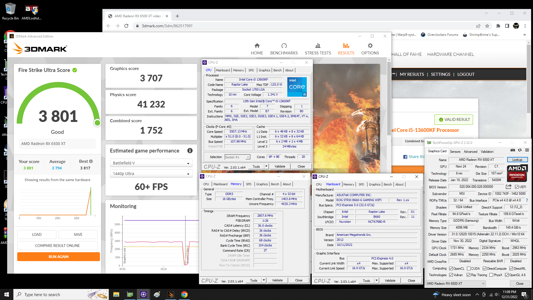
Task: Open the Battlefield V game dropdown
Action: coord(151,163)
